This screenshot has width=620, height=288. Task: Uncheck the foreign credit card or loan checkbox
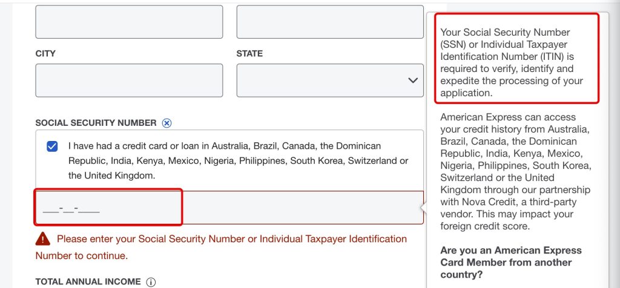click(x=53, y=146)
